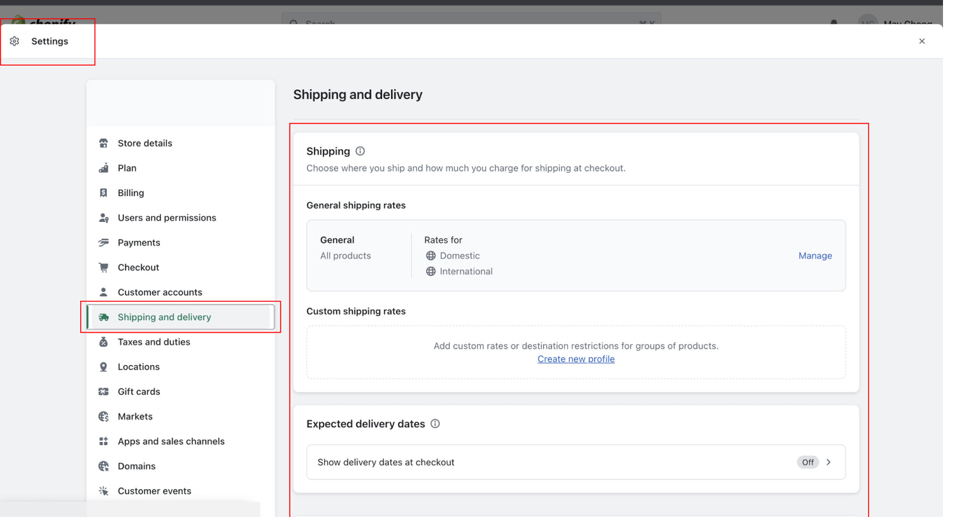Select Apps and sales channels

coord(171,441)
